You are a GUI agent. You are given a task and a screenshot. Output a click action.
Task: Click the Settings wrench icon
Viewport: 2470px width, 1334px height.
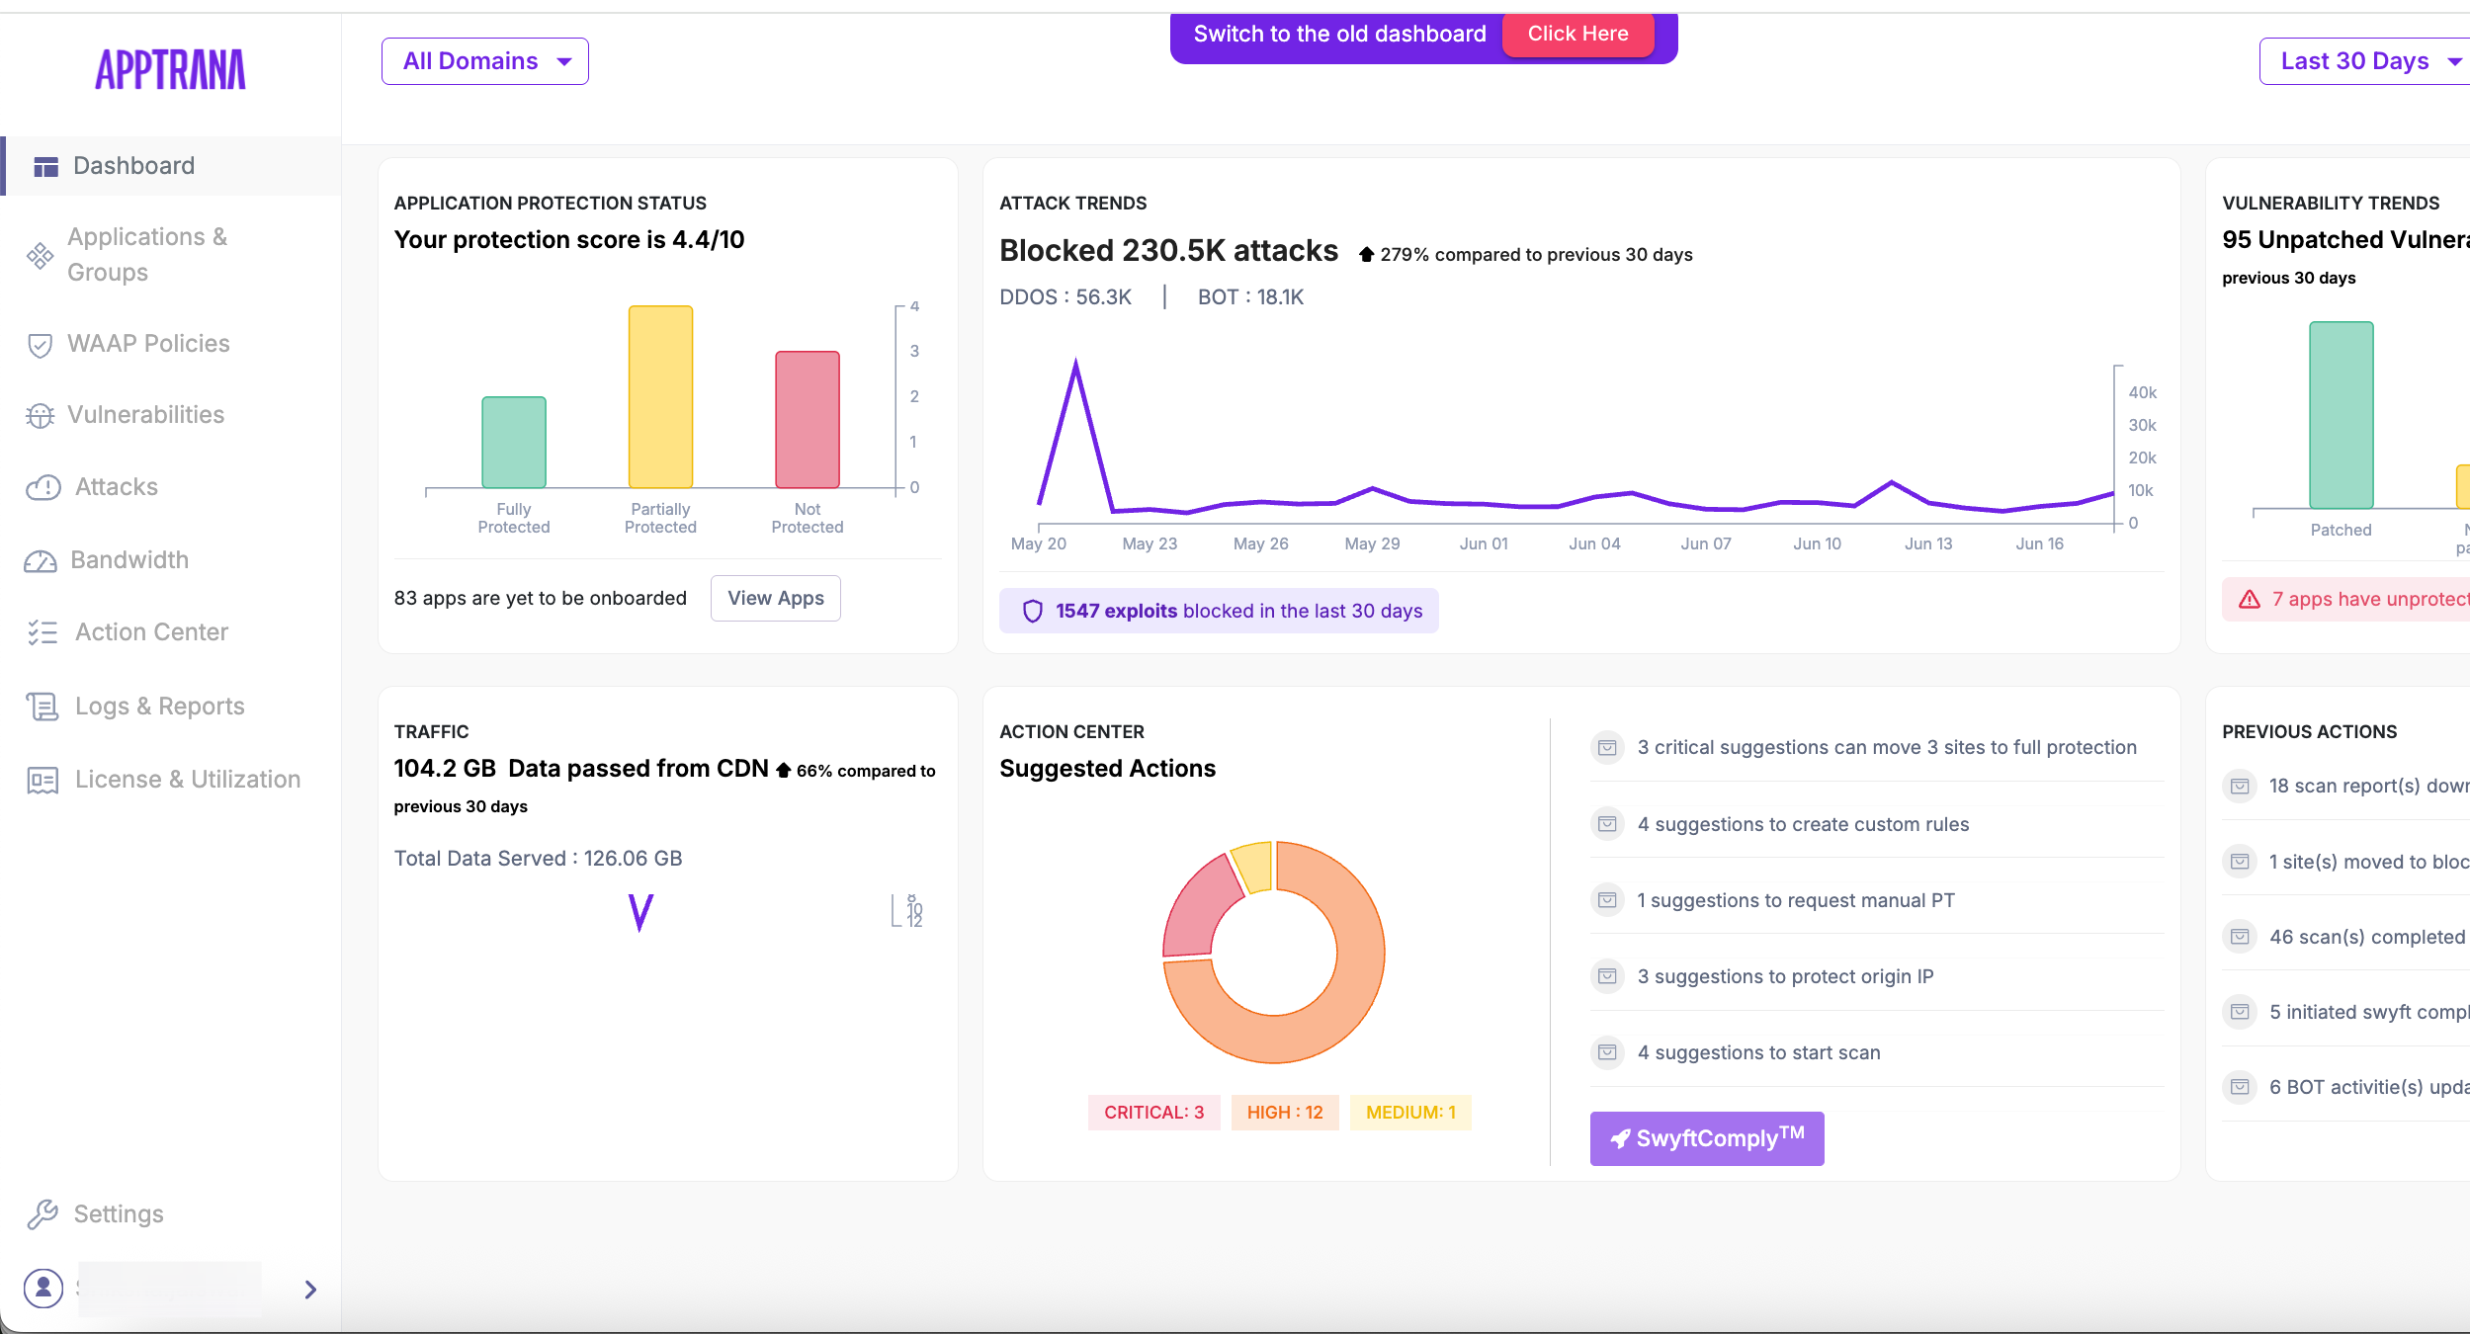tap(43, 1213)
